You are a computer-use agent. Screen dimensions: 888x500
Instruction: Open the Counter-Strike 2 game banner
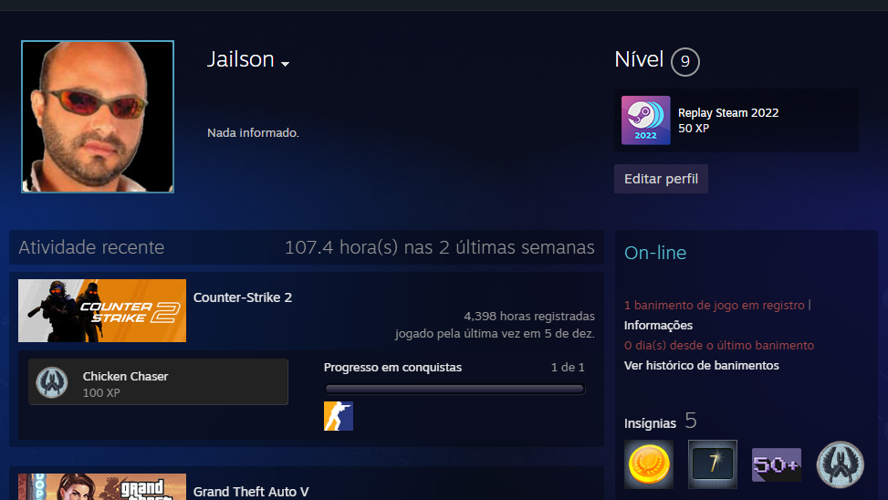tap(102, 310)
